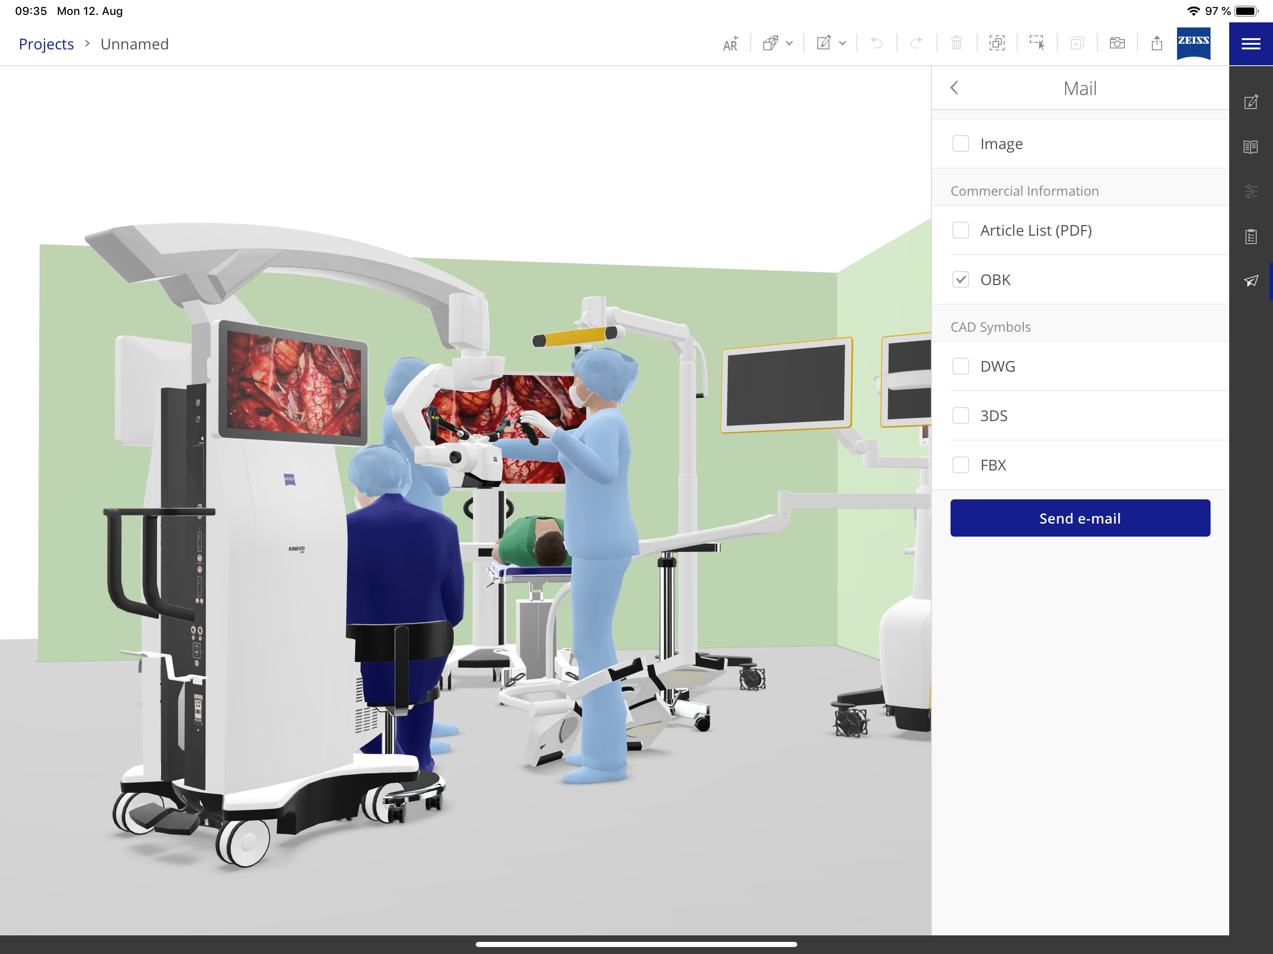Enable the 3DS checkbox
This screenshot has width=1273, height=954.
(x=960, y=416)
